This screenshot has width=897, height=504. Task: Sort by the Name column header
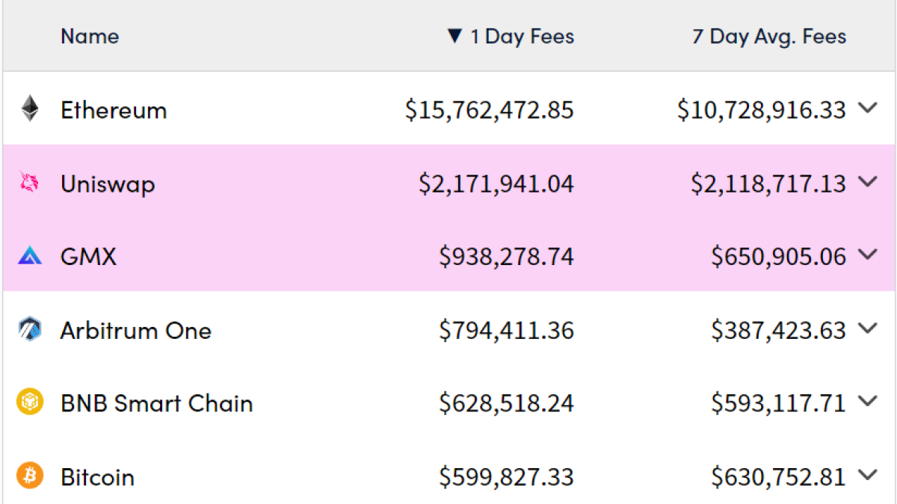pos(90,37)
